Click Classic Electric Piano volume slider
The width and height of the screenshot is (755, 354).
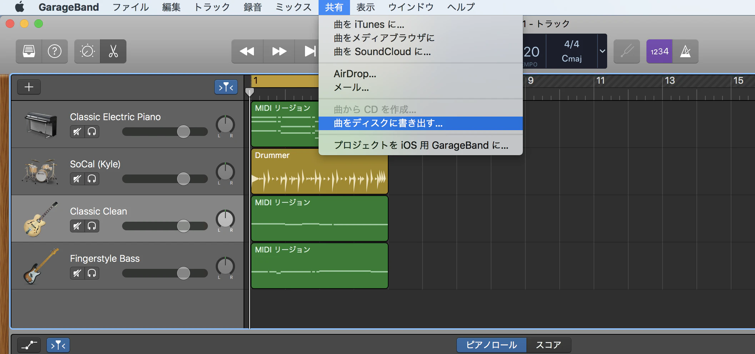tap(165, 132)
